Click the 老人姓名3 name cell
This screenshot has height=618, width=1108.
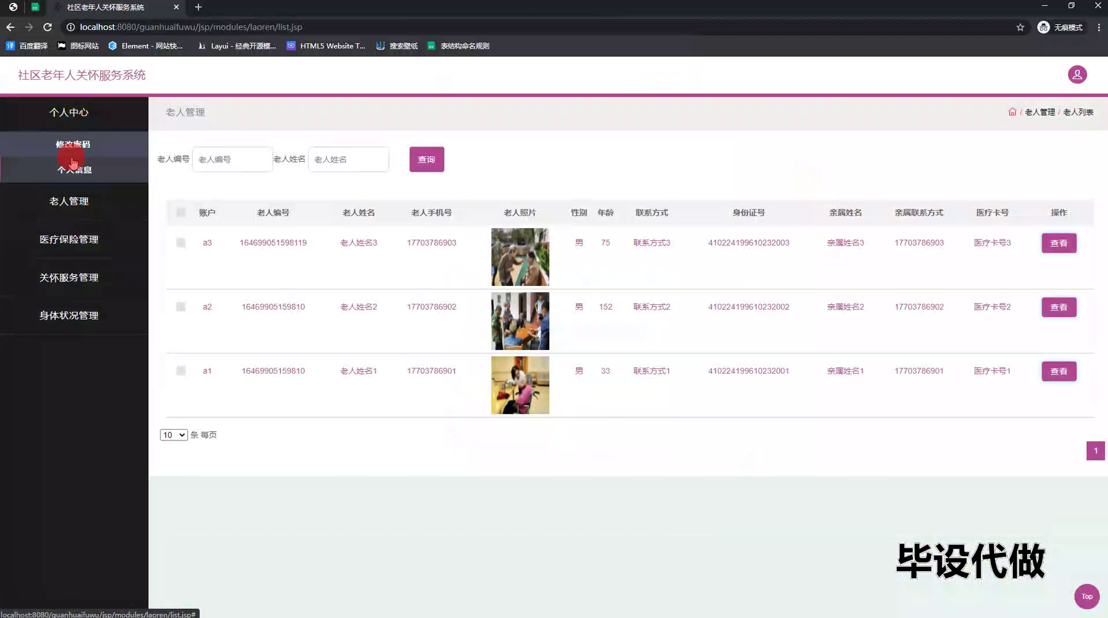tap(358, 243)
